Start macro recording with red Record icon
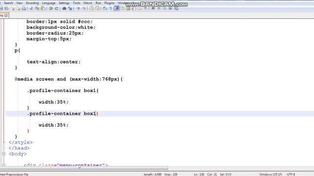314x176 pixels. click(153, 8)
